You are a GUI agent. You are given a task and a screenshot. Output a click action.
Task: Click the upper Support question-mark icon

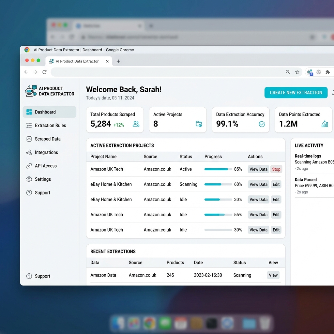tap(29, 192)
